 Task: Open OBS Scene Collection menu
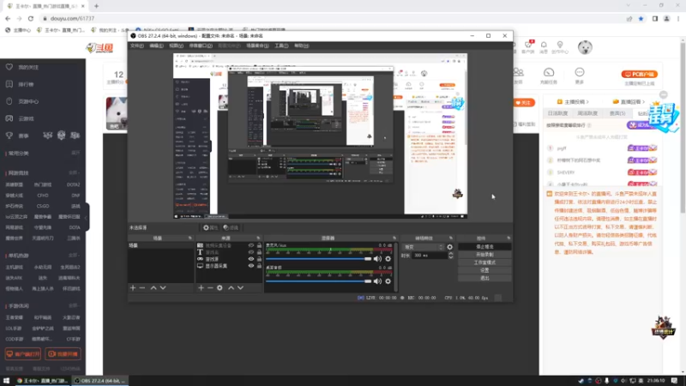click(x=256, y=45)
